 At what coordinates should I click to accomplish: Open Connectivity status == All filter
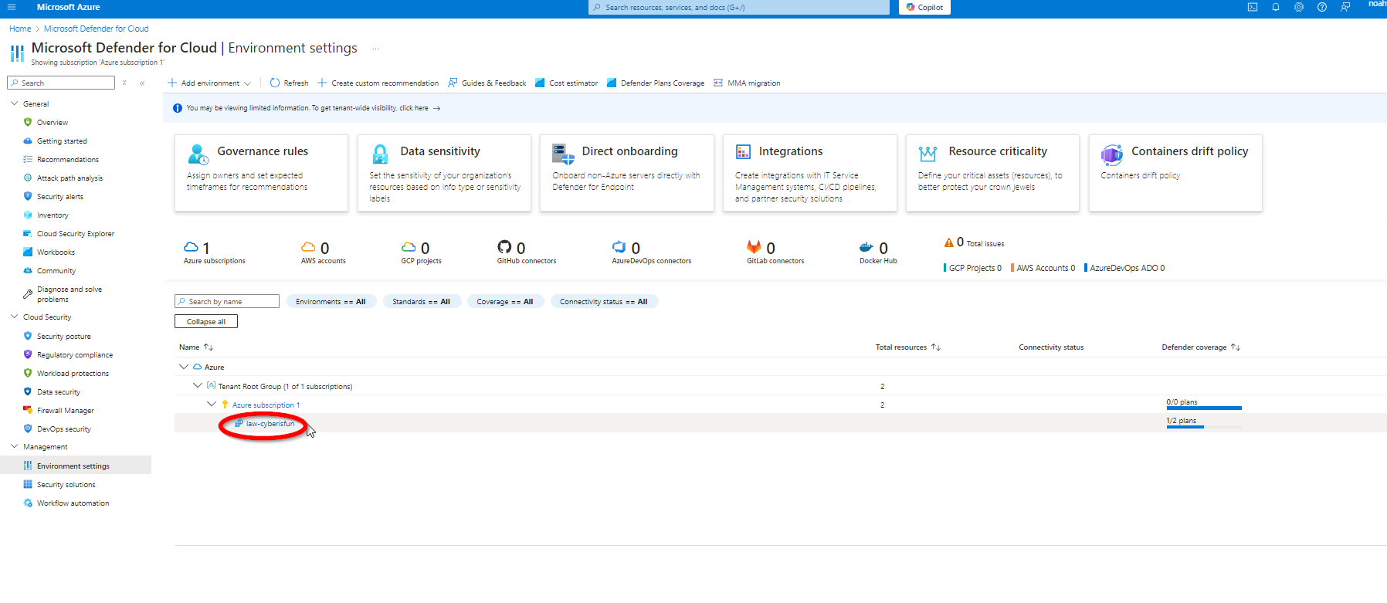click(604, 301)
